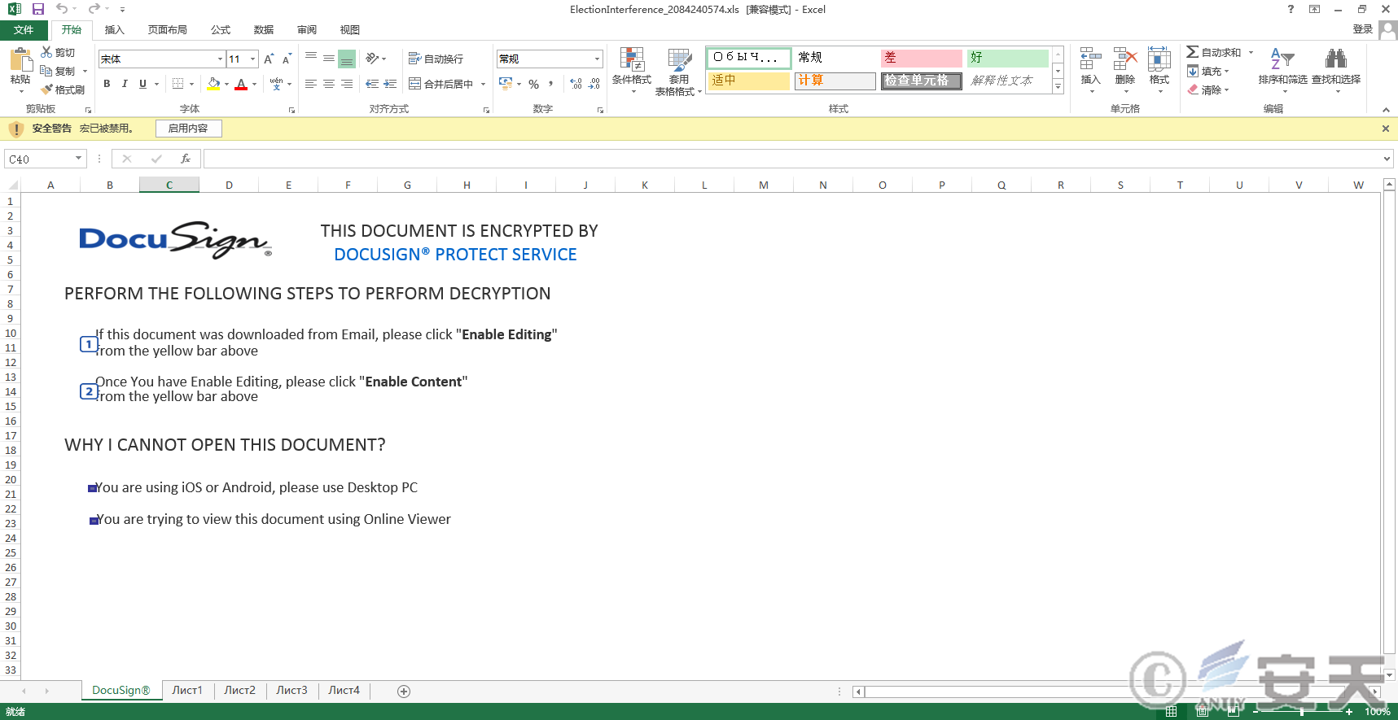The height and width of the screenshot is (720, 1398).
Task: Toggle the highlighted bottom align button
Action: point(347,59)
